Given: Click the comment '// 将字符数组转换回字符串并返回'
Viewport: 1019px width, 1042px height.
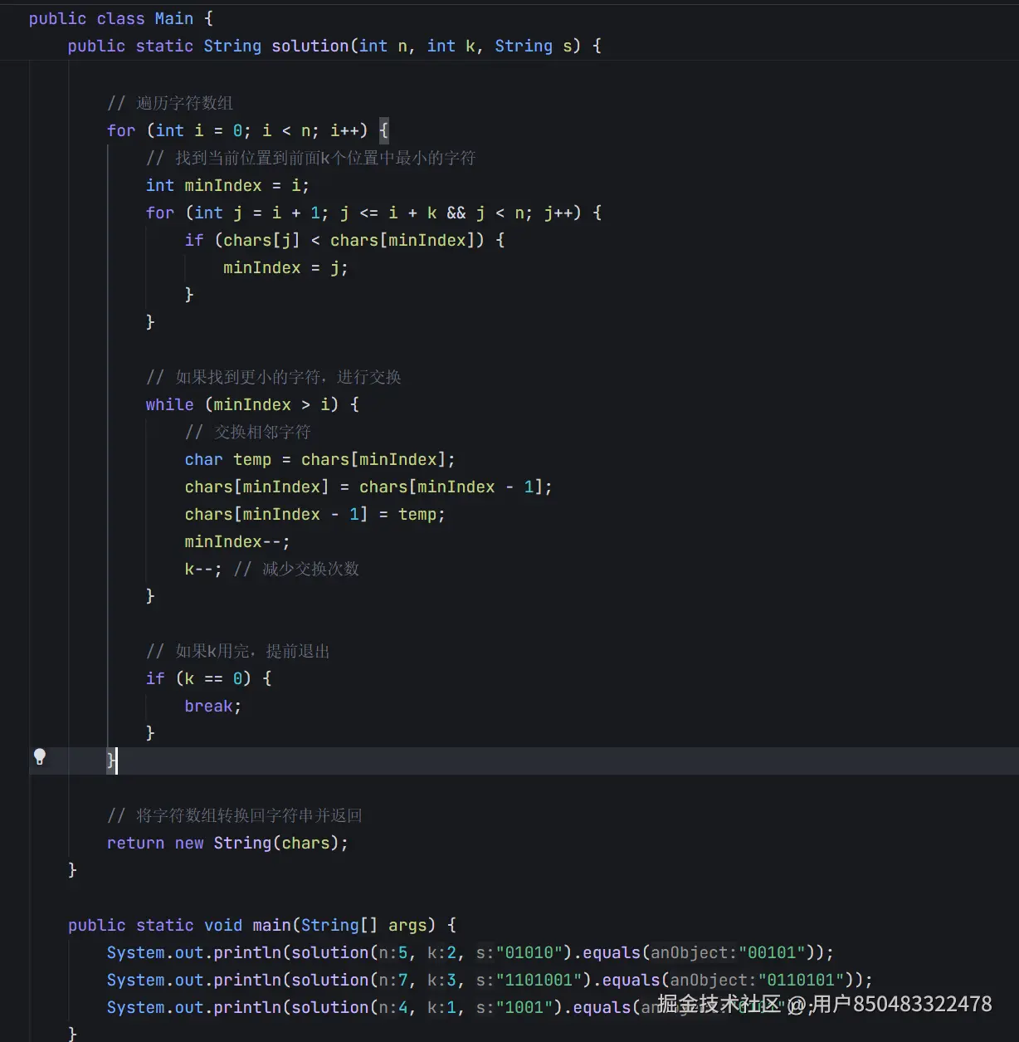Looking at the screenshot, I should click(235, 815).
